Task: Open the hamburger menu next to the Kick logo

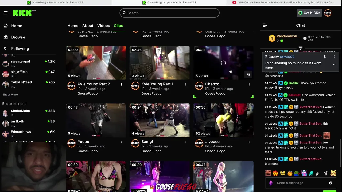Action: (6, 13)
